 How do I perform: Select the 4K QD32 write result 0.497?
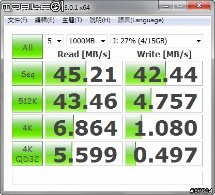[x=164, y=154]
